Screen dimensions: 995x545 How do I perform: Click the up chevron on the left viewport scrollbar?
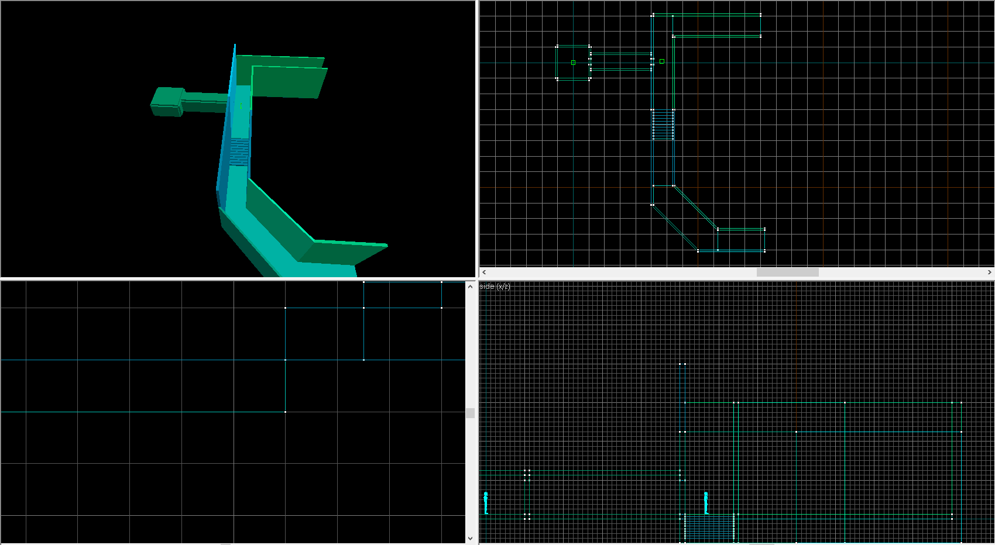470,287
